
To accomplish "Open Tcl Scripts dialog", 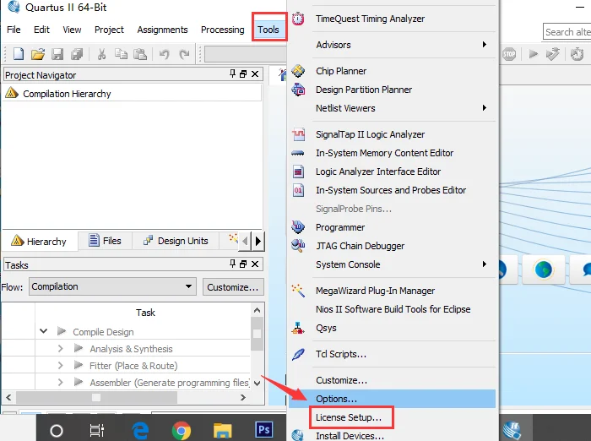I will pos(393,354).
